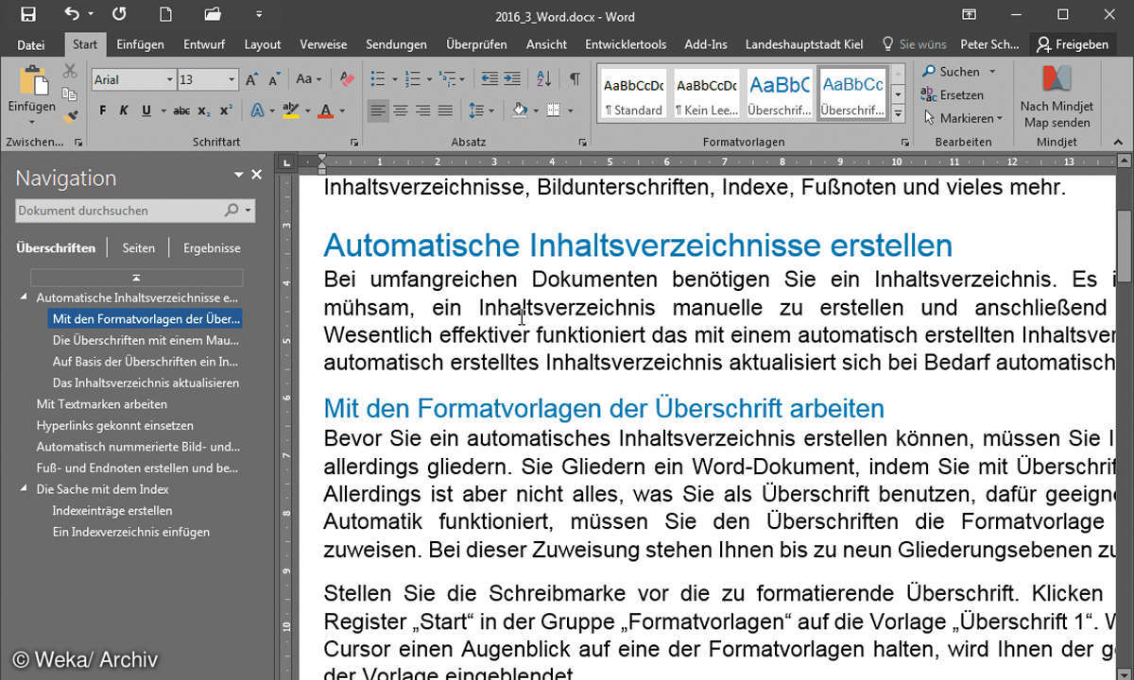Click Nach Mindjet Map senden button
Screen dimensions: 1134x680
pos(1057,97)
